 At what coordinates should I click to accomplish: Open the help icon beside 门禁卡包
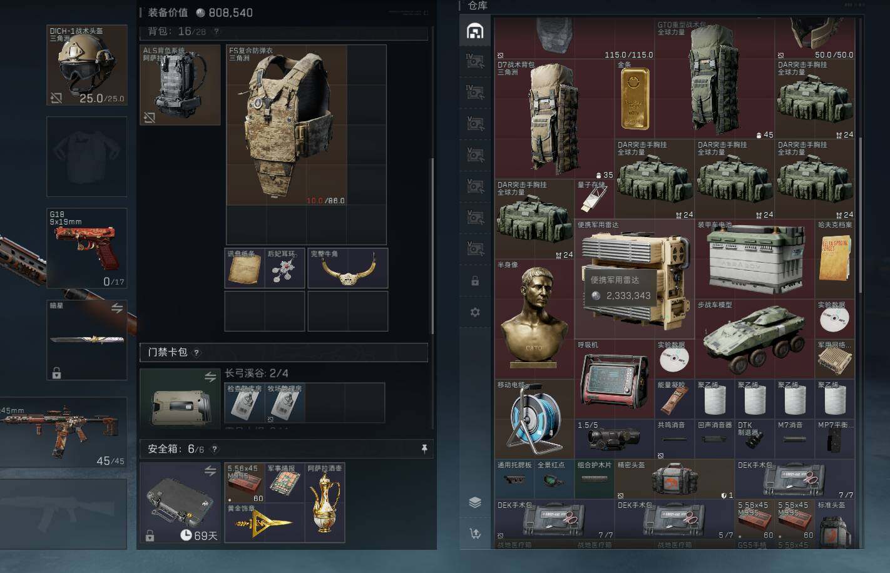(197, 352)
